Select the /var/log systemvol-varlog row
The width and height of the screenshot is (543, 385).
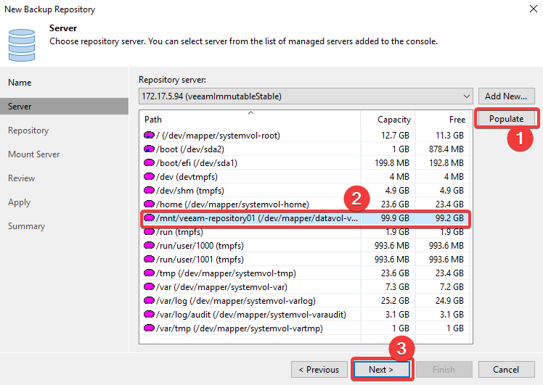(305, 301)
